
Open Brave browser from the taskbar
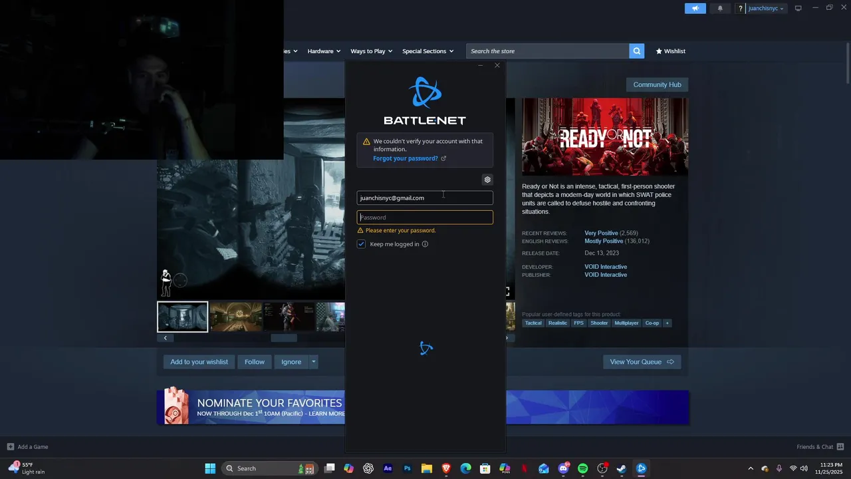(x=446, y=468)
